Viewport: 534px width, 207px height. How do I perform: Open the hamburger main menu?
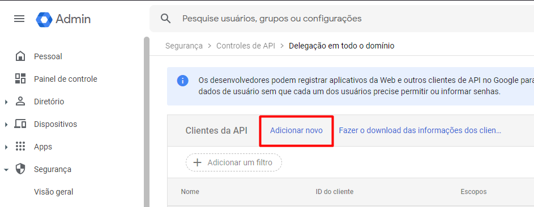pyautogui.click(x=19, y=19)
